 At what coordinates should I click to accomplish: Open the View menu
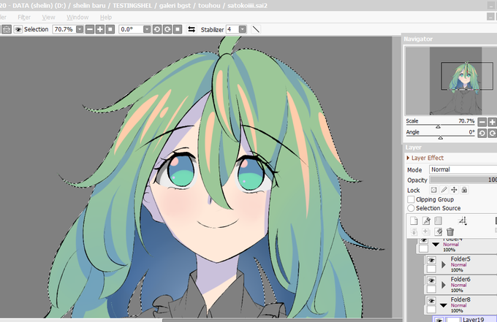point(48,17)
